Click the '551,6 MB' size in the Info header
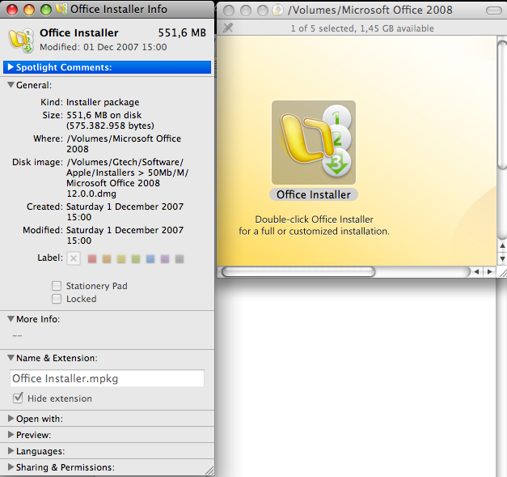 182,32
